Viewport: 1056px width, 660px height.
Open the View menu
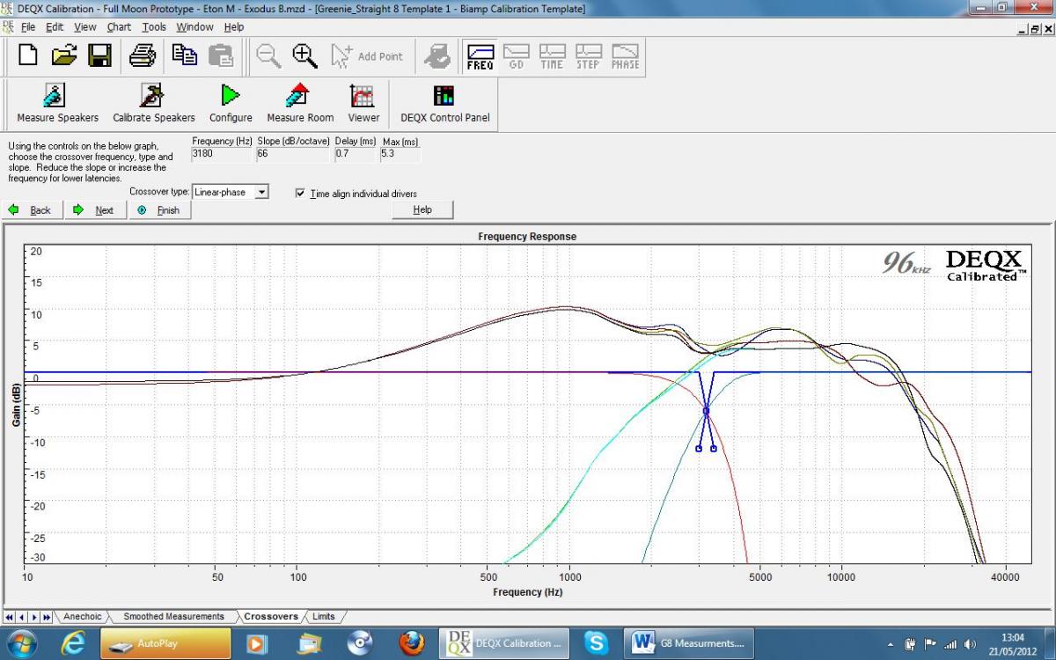click(85, 27)
